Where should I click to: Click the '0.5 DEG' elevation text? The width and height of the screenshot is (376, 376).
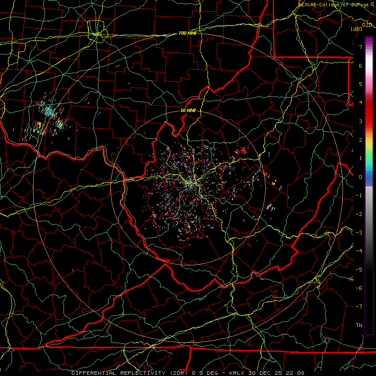tap(205, 373)
